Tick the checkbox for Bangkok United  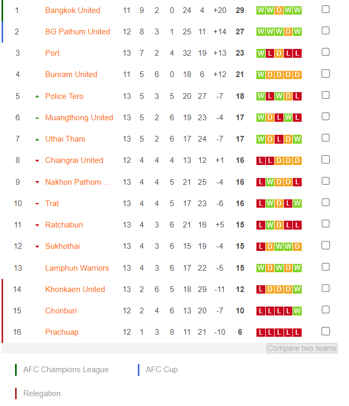tap(326, 9)
